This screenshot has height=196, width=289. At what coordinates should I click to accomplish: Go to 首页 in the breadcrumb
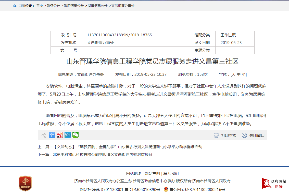[x=40, y=6]
